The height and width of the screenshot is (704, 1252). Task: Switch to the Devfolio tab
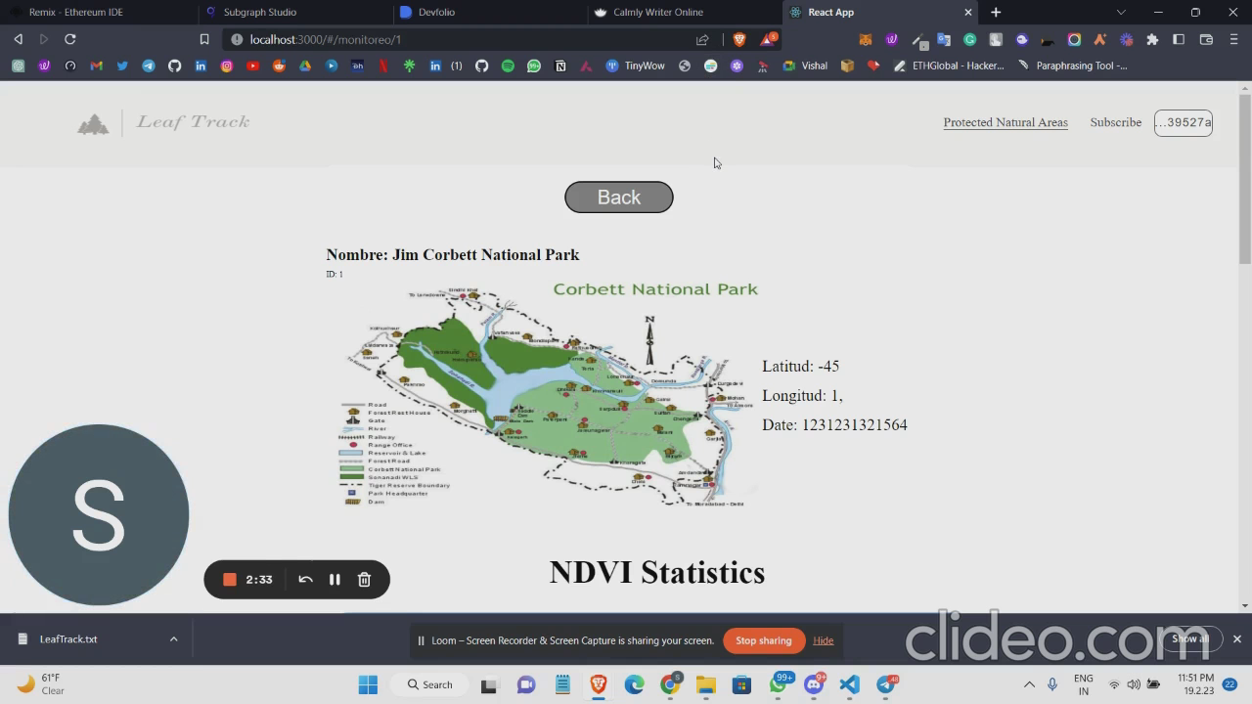(489, 12)
